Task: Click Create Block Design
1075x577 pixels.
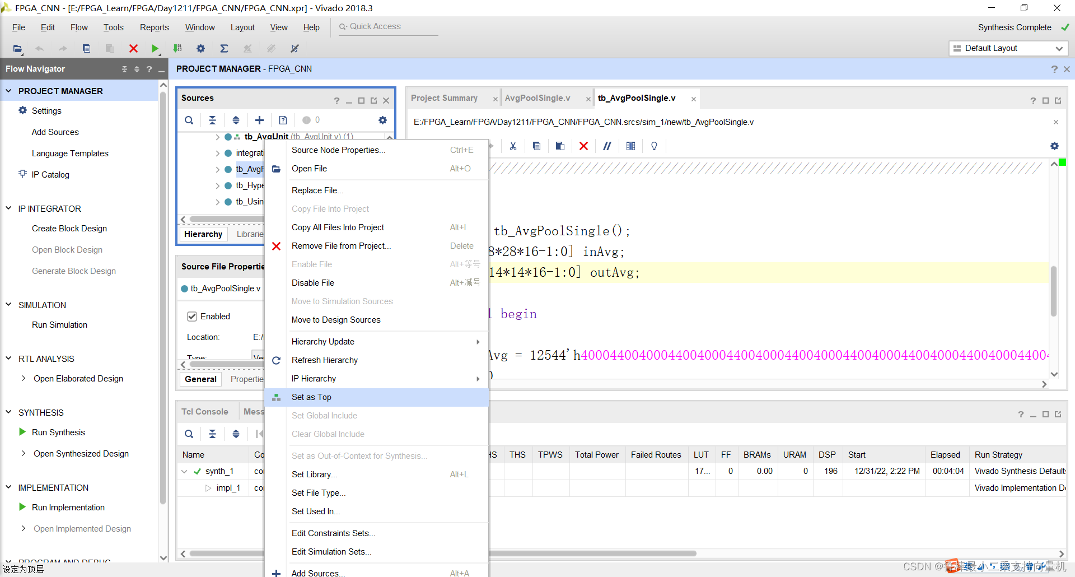Action: pos(69,229)
